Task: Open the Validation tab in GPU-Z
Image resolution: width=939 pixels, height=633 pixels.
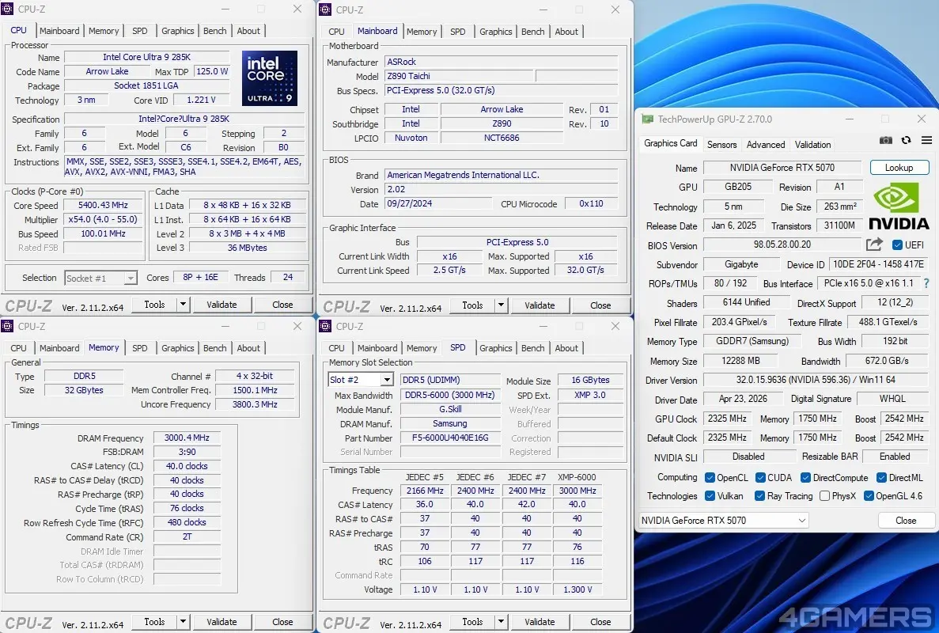Action: [x=812, y=144]
